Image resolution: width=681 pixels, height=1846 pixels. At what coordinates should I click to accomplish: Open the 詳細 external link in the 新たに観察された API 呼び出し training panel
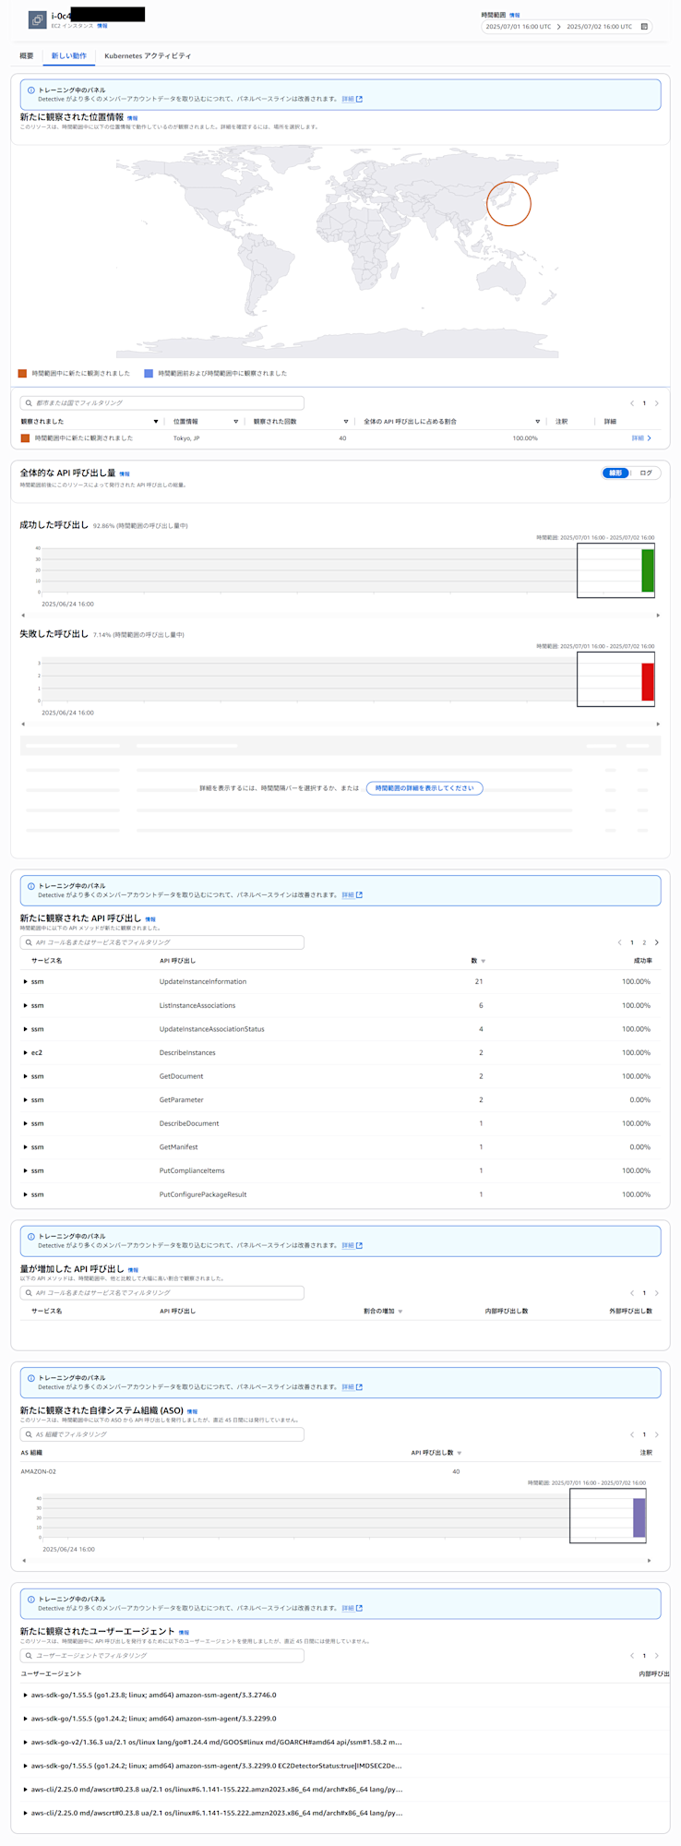(x=352, y=894)
